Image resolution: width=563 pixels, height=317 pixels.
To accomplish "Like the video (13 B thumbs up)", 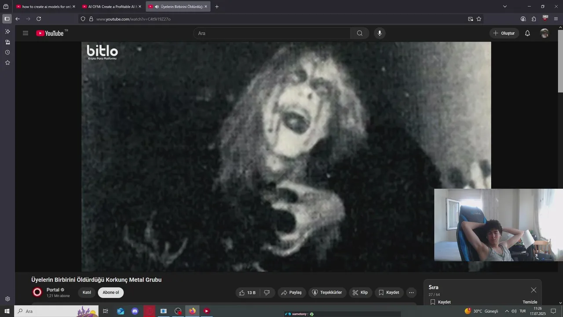I will [247, 292].
